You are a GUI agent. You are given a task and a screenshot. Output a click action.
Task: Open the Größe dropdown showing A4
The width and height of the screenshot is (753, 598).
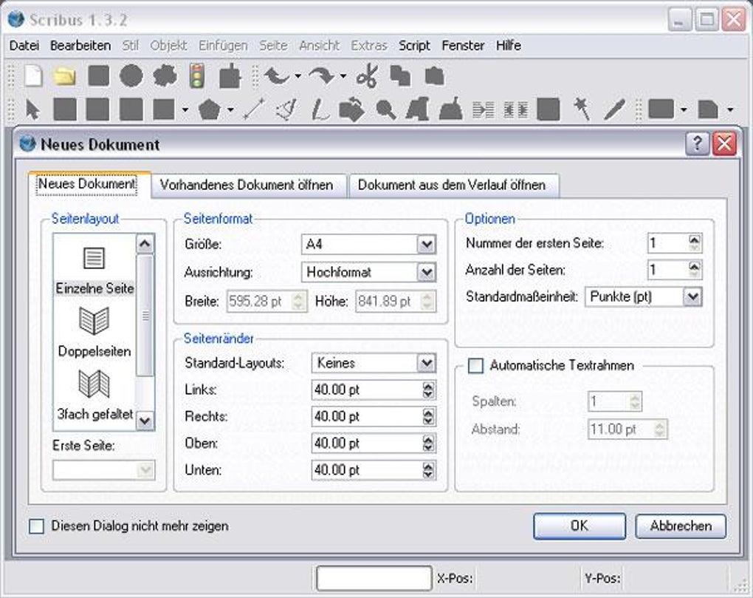coord(424,244)
